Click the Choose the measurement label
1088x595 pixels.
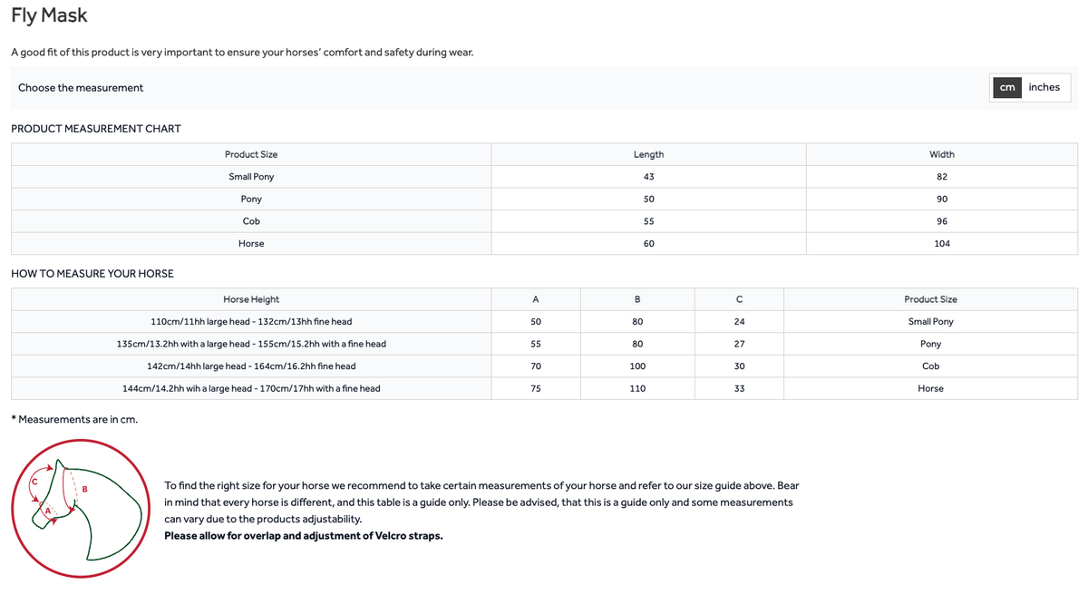tap(81, 87)
